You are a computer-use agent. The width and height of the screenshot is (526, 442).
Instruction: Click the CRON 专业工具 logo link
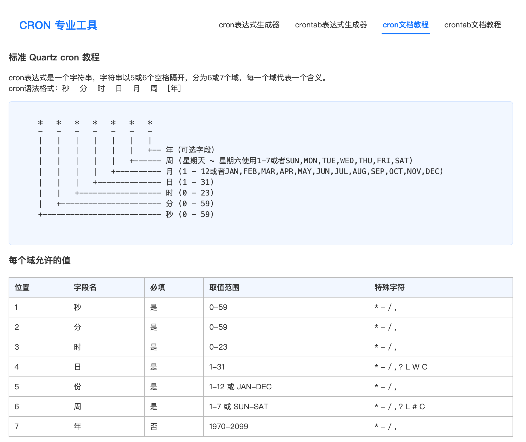pyautogui.click(x=58, y=25)
